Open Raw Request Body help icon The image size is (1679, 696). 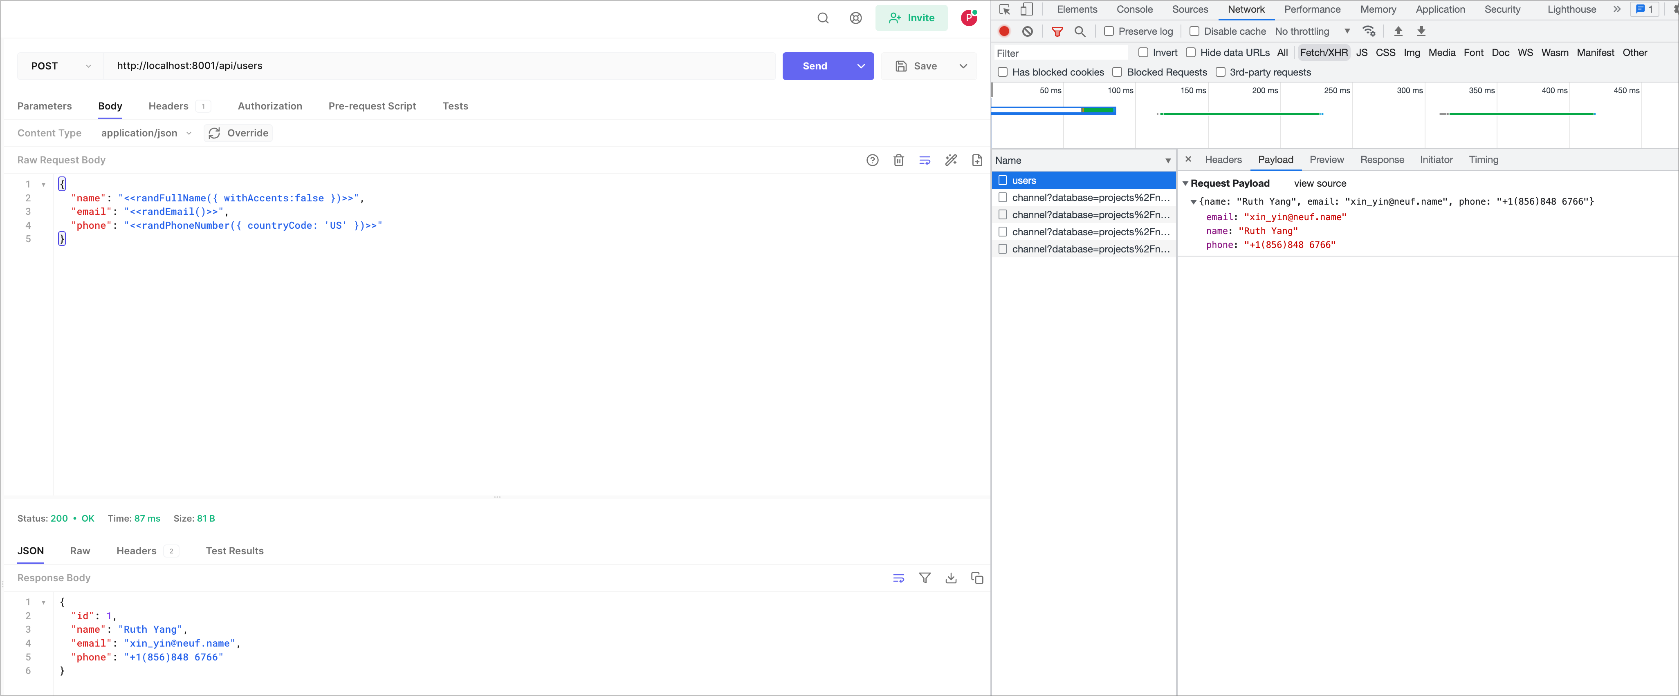tap(873, 160)
